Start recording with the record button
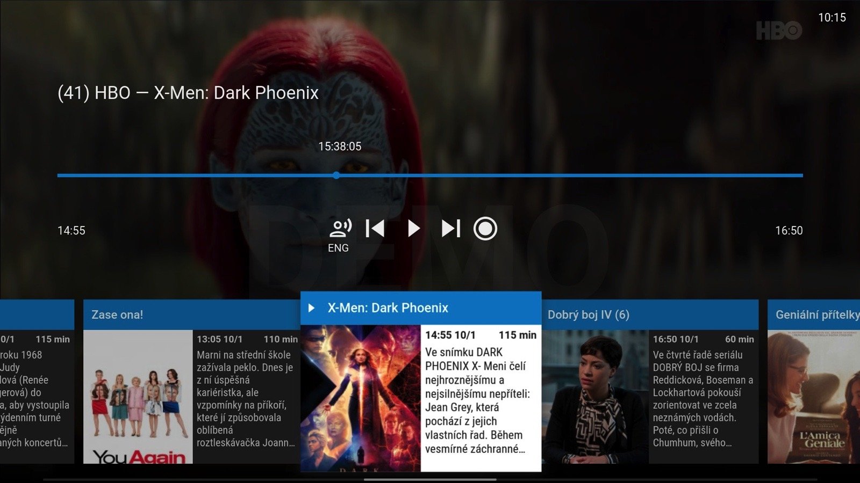The width and height of the screenshot is (860, 483). [485, 229]
